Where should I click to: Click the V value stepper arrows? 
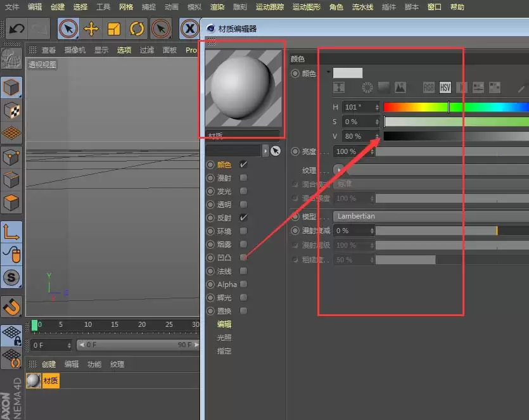pyautogui.click(x=378, y=136)
